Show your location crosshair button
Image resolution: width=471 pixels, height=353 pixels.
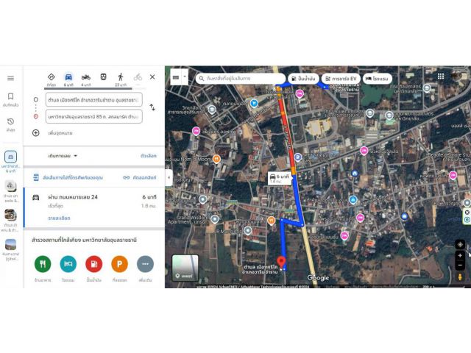[x=460, y=244]
